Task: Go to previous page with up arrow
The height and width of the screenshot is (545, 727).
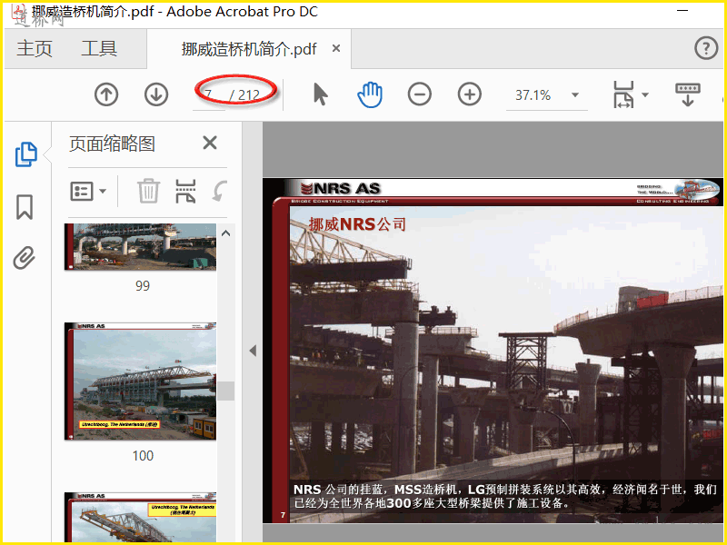Action: (106, 95)
